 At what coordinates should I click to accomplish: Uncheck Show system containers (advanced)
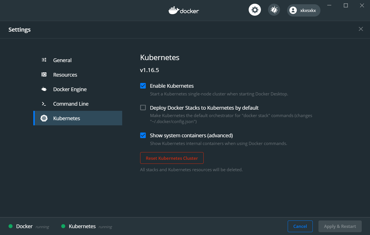point(143,135)
